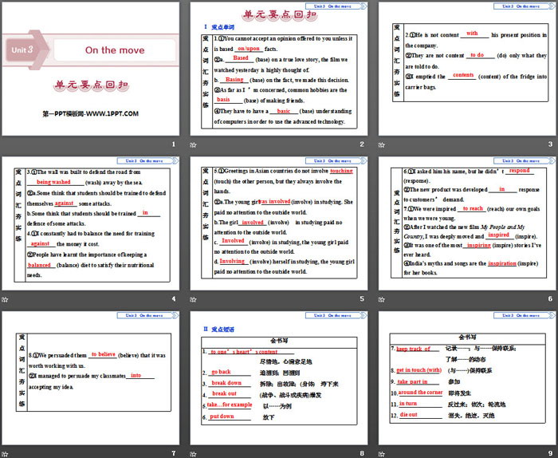This screenshot has height=458, width=558.
Task: Click red answer 'being washed' on slide 4
Action: click(x=53, y=182)
